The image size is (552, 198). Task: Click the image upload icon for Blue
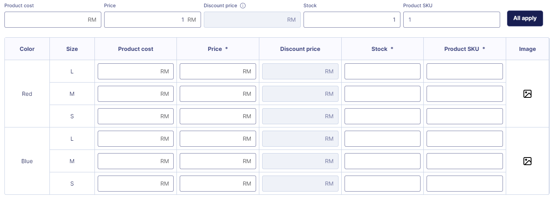coord(527,161)
